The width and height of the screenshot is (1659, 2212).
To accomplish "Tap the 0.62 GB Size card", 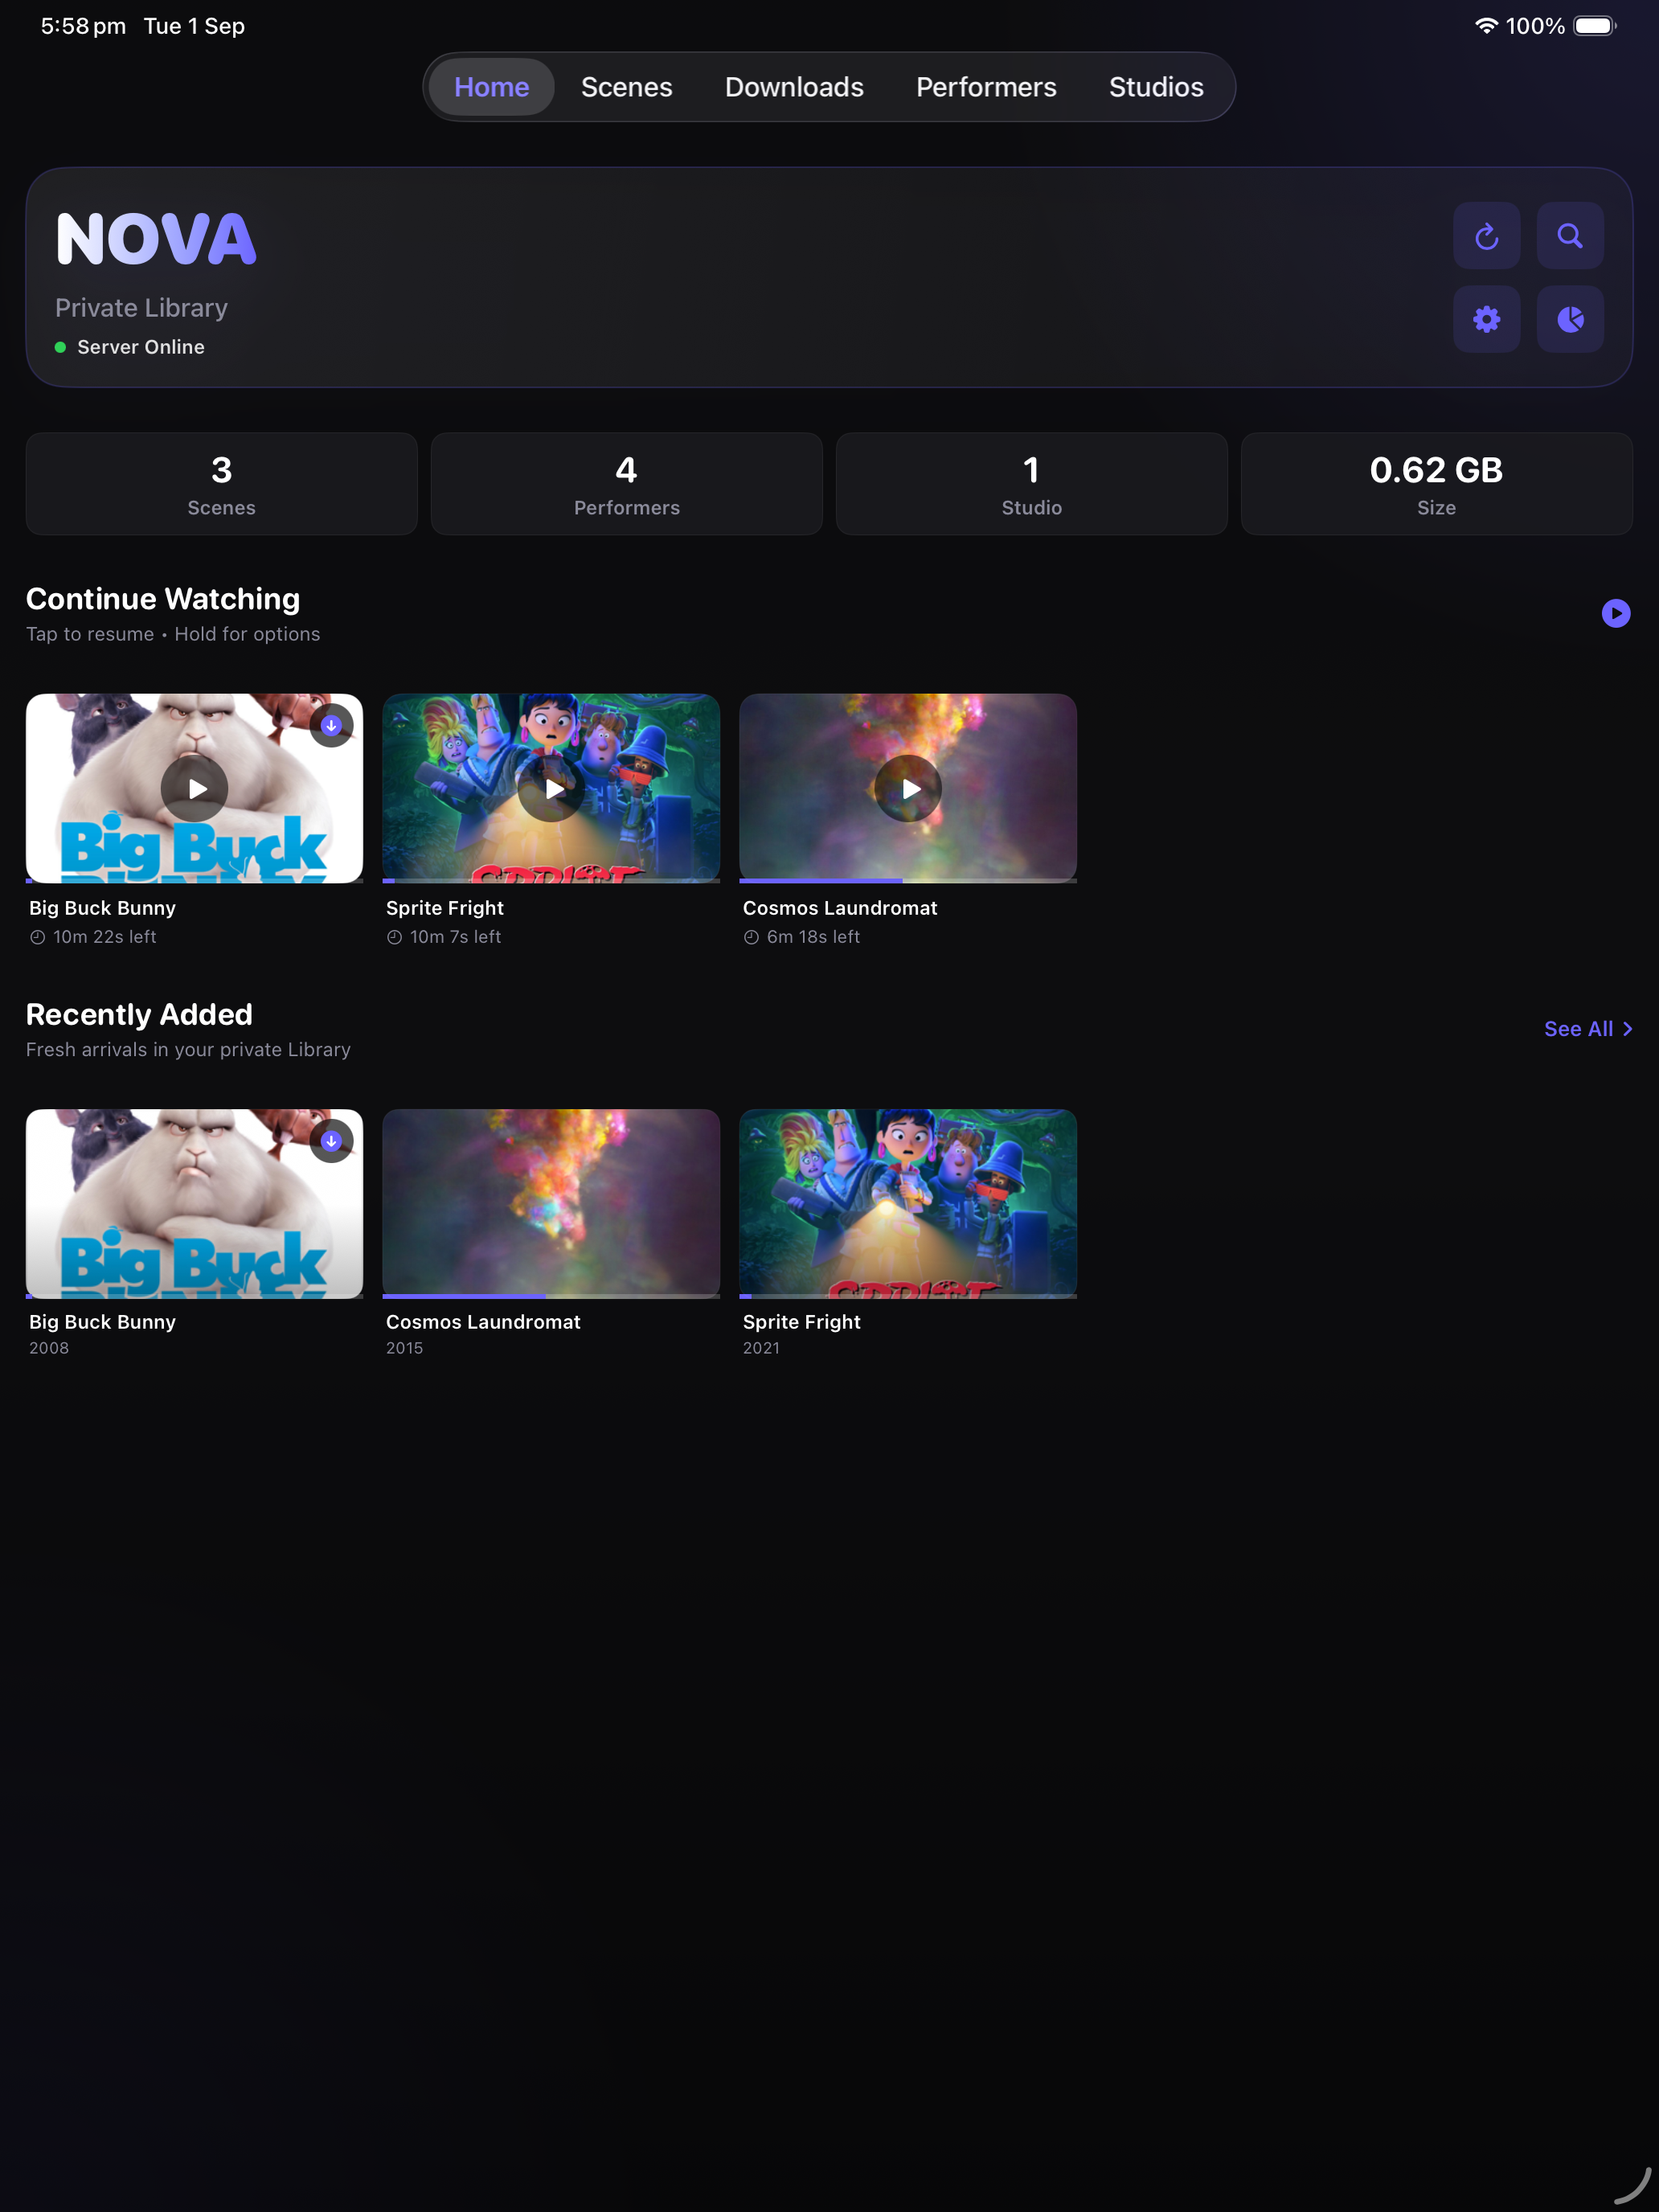I will pyautogui.click(x=1437, y=484).
